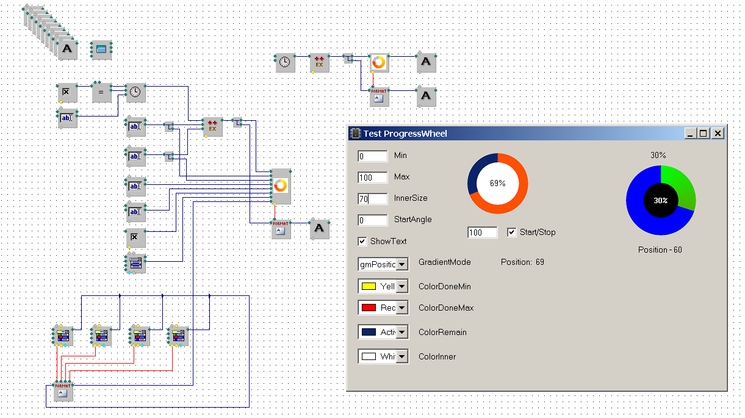Click the Max input field
The height and width of the screenshot is (418, 745).
373,178
